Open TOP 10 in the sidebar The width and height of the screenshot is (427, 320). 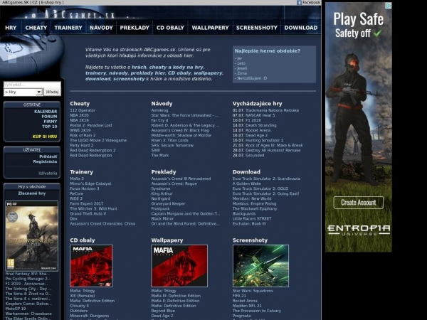coord(50,127)
